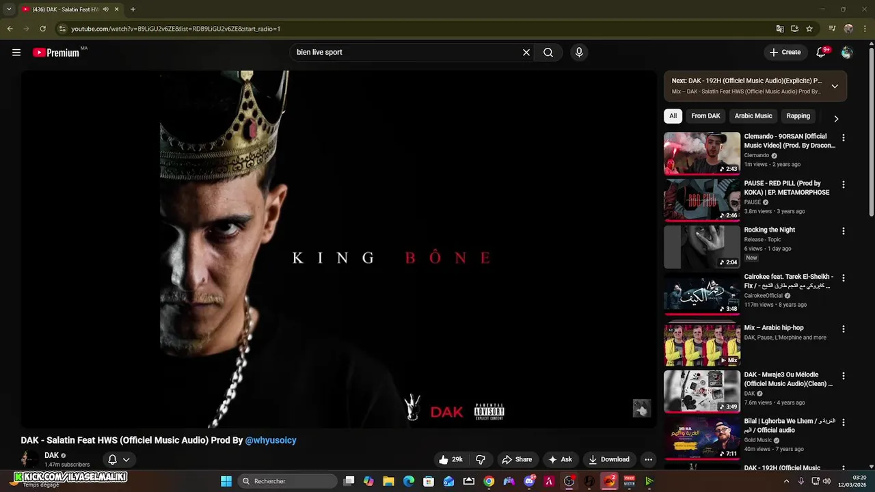The width and height of the screenshot is (875, 492).
Task: Select the From DAK filter chip
Action: [705, 115]
